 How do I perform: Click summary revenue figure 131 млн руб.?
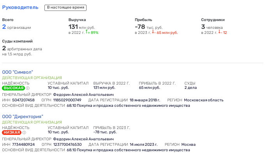tap(81, 27)
